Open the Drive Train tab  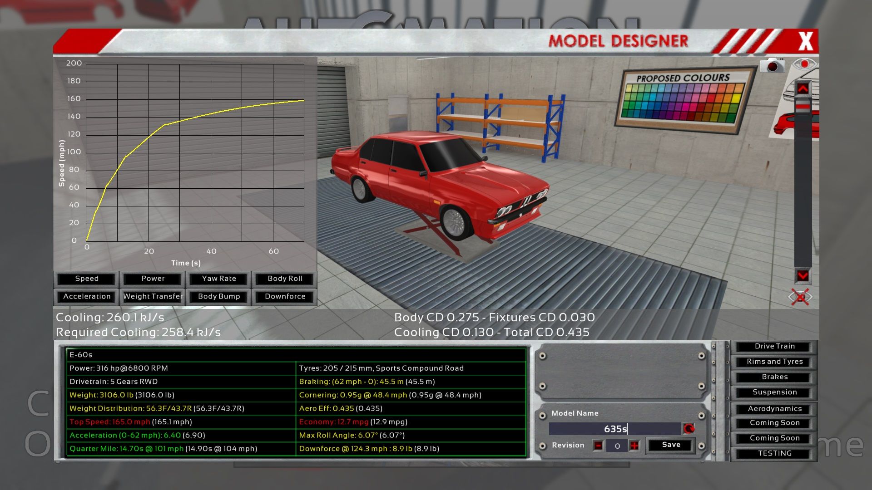click(x=774, y=346)
